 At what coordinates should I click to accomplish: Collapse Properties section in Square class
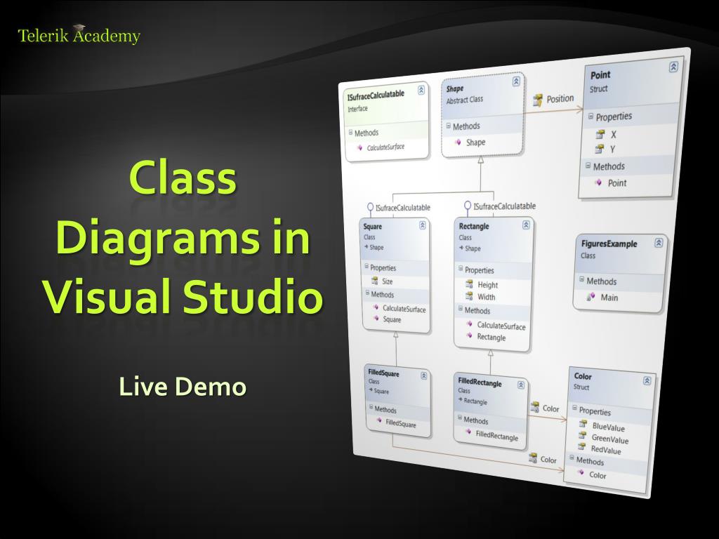click(367, 266)
